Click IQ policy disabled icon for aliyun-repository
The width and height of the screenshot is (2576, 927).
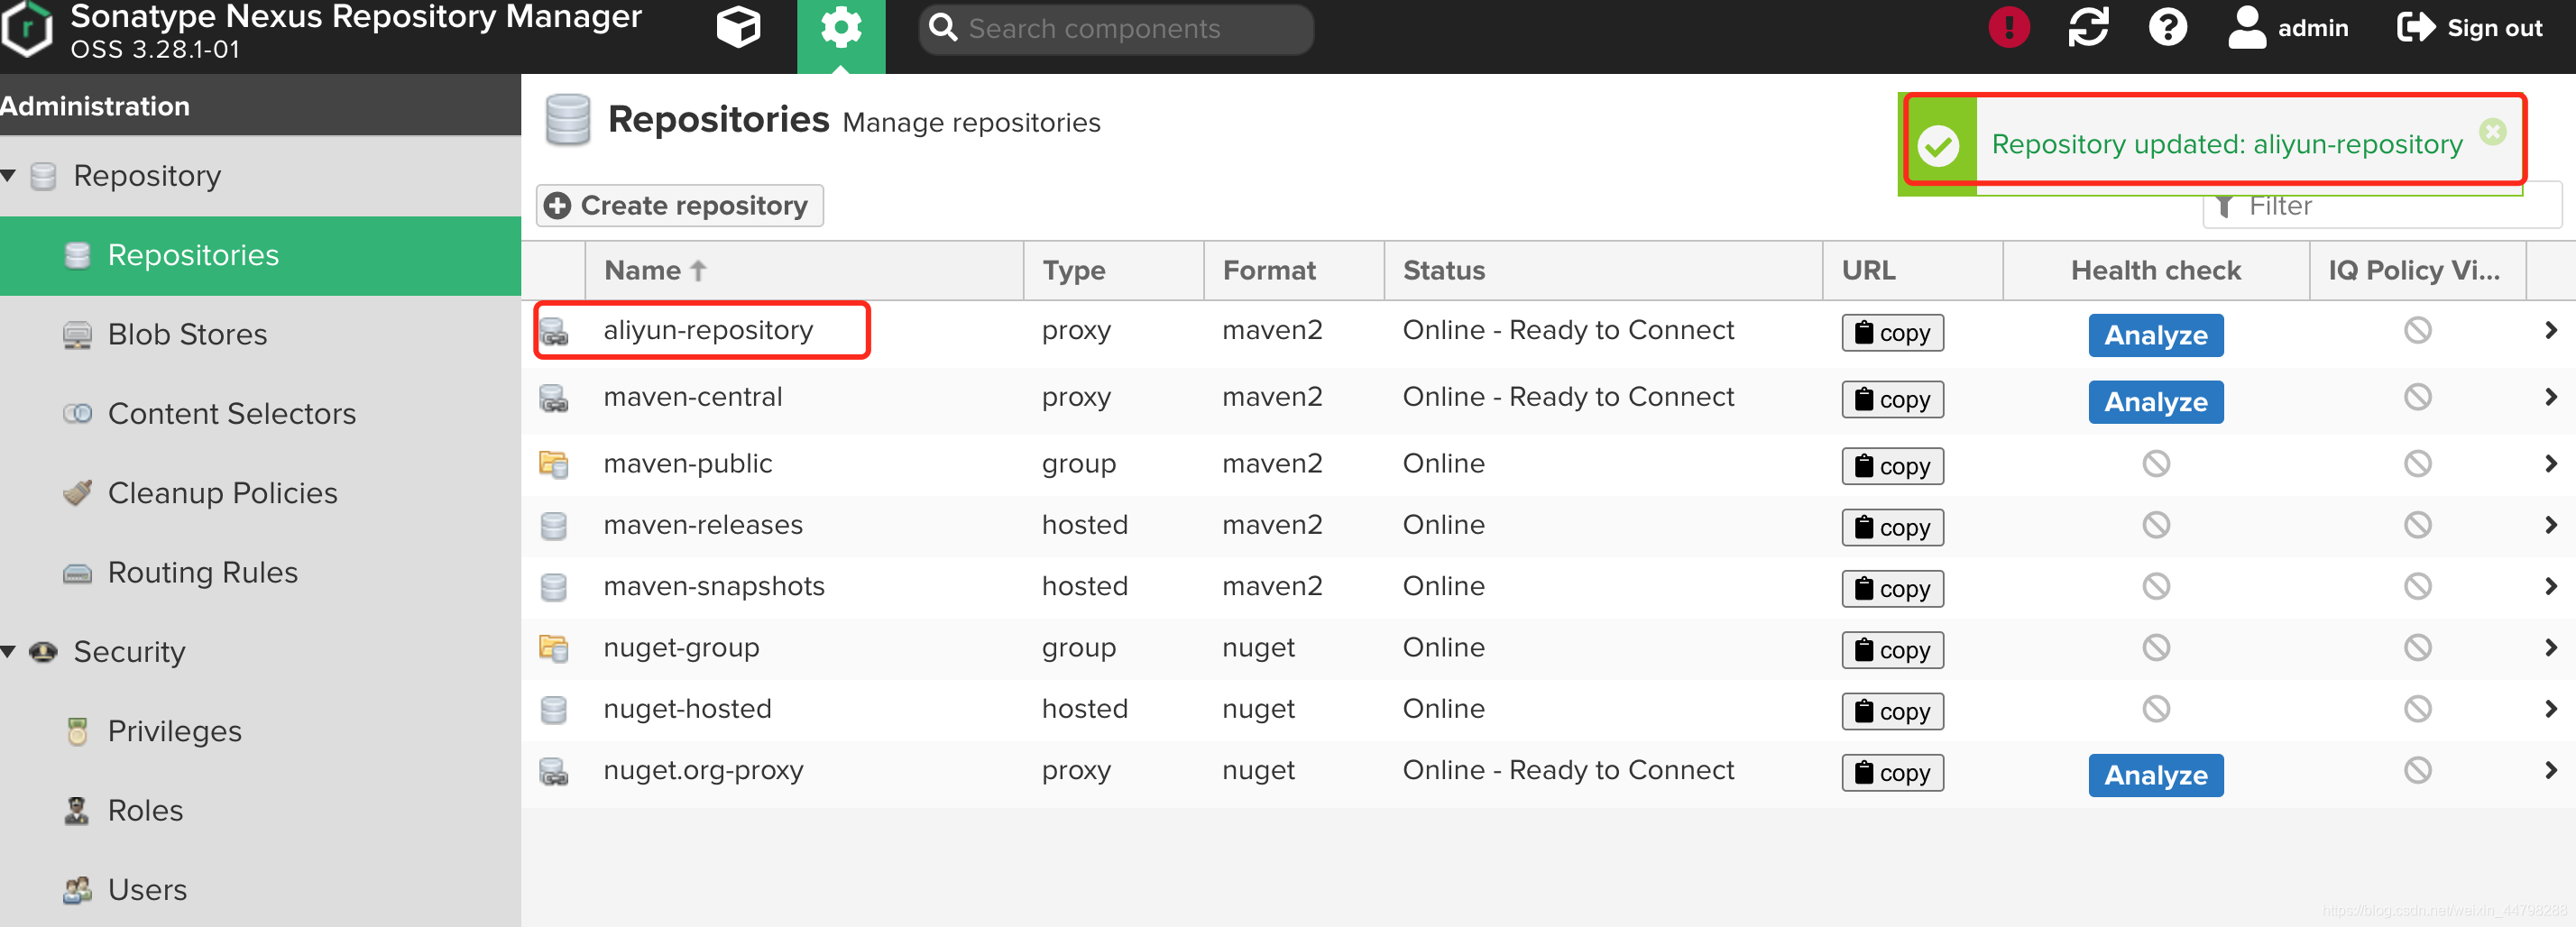(x=2417, y=331)
